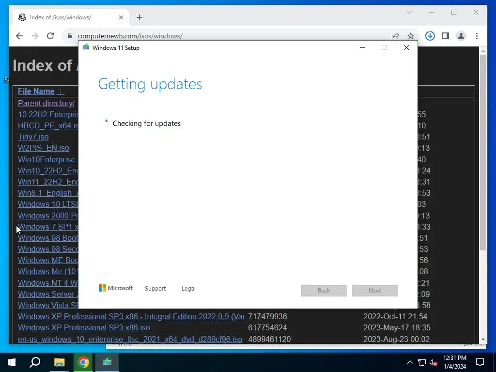The image size is (496, 372).
Task: Click the Microsoft logo in Setup
Action: pos(116,288)
